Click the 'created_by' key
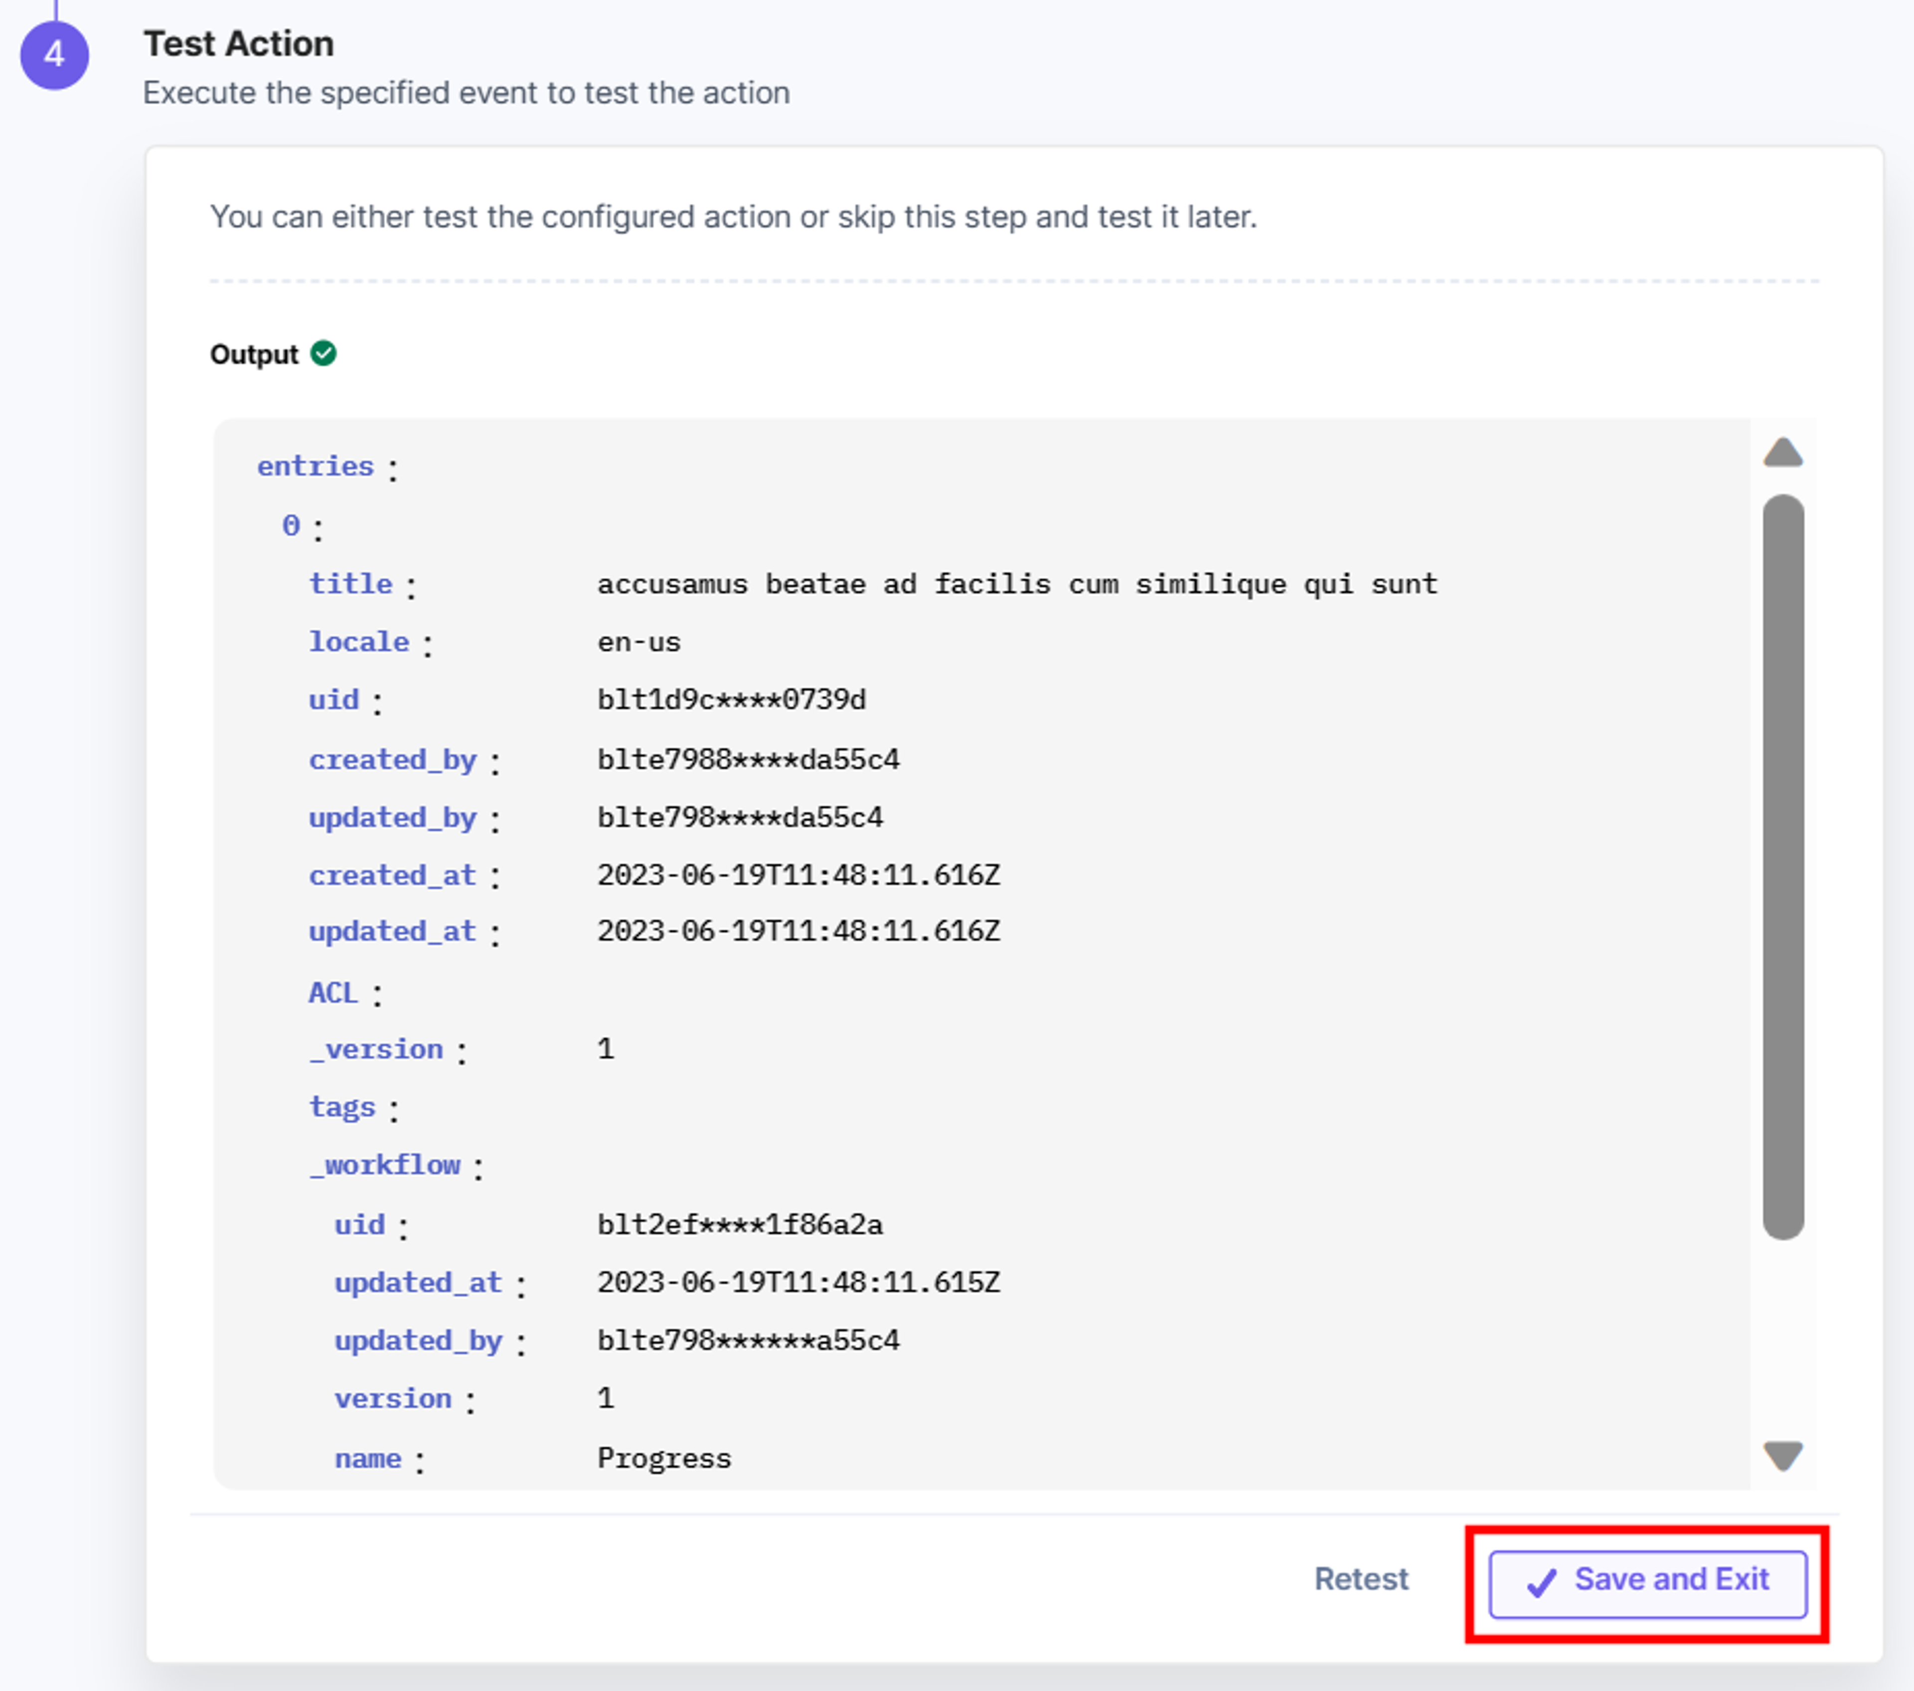 392,759
